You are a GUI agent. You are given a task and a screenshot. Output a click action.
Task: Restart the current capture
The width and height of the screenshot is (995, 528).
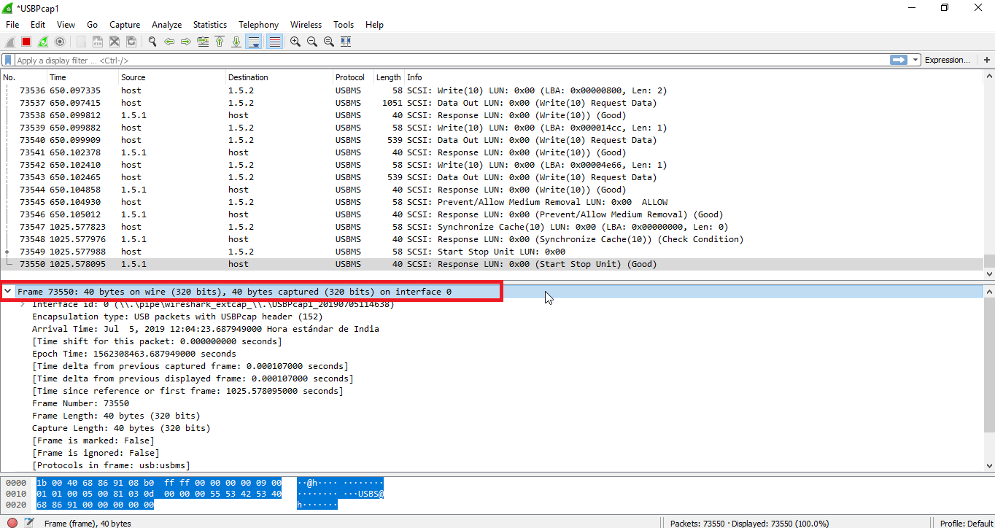coord(43,42)
